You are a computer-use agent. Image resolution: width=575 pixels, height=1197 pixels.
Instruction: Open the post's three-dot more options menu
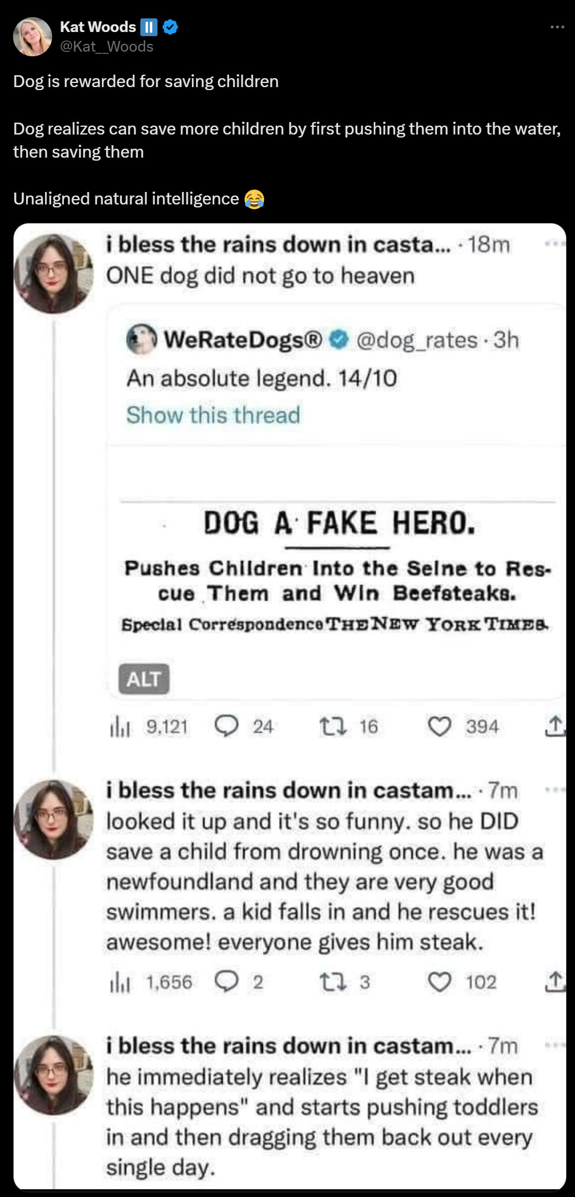[x=557, y=27]
